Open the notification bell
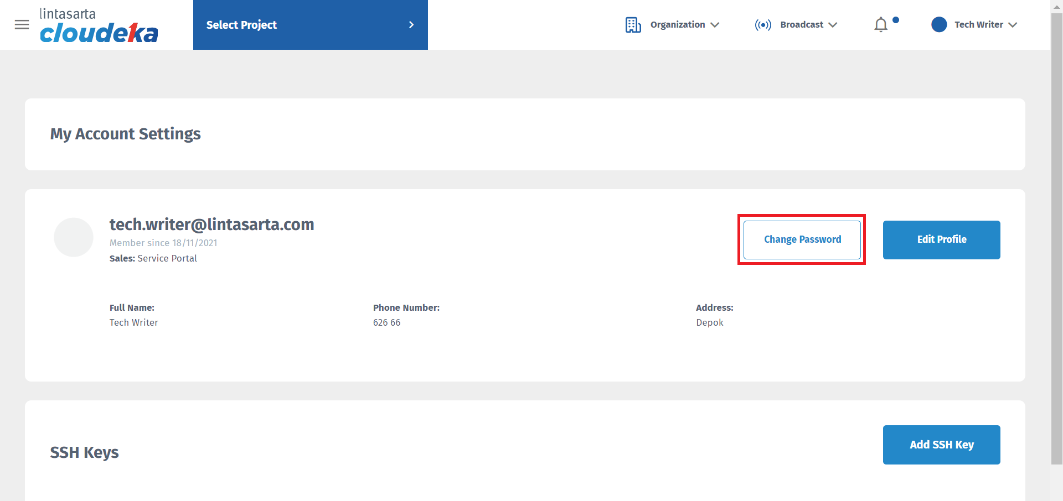 881,25
